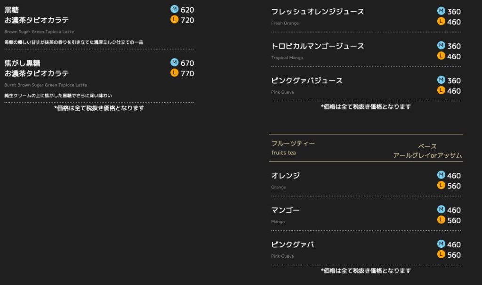Click the tax note under the fruits tea list
The width and height of the screenshot is (482, 285).
coord(366,270)
